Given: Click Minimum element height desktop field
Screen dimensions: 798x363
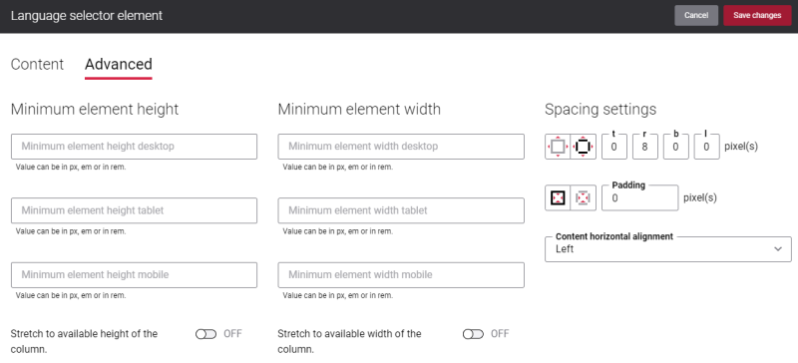Looking at the screenshot, I should coord(134,147).
